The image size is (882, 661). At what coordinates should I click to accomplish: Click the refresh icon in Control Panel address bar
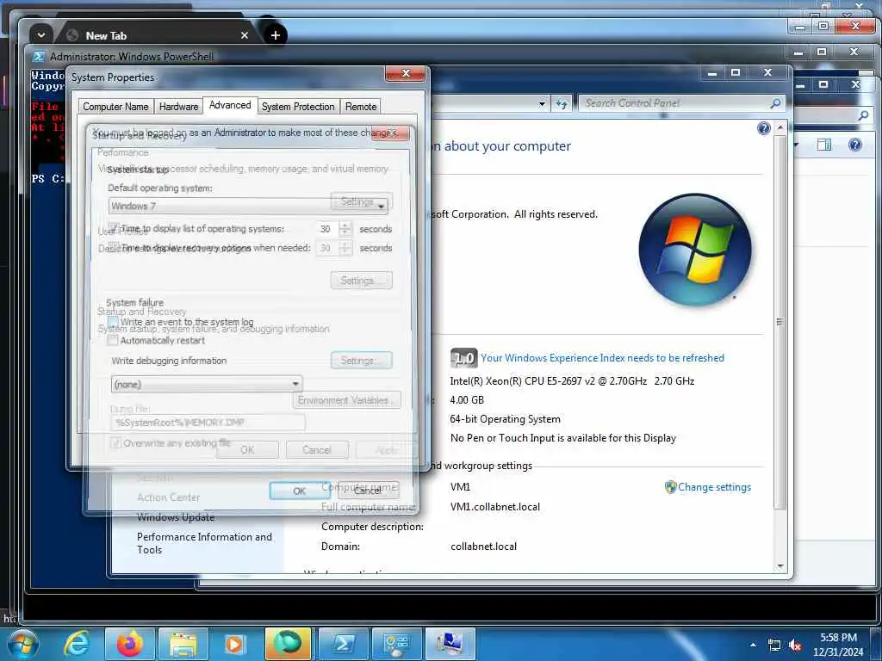coord(562,103)
